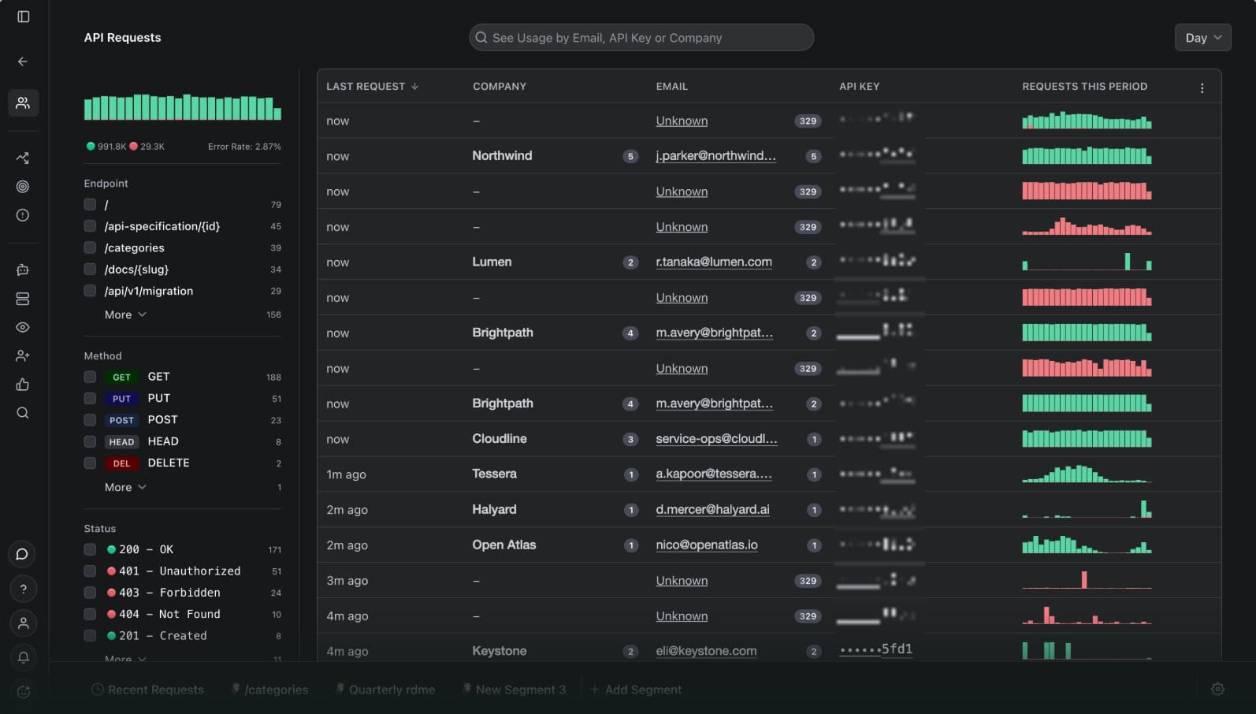Open nico@openatlas.io email link
Image resolution: width=1256 pixels, height=714 pixels.
[707, 545]
